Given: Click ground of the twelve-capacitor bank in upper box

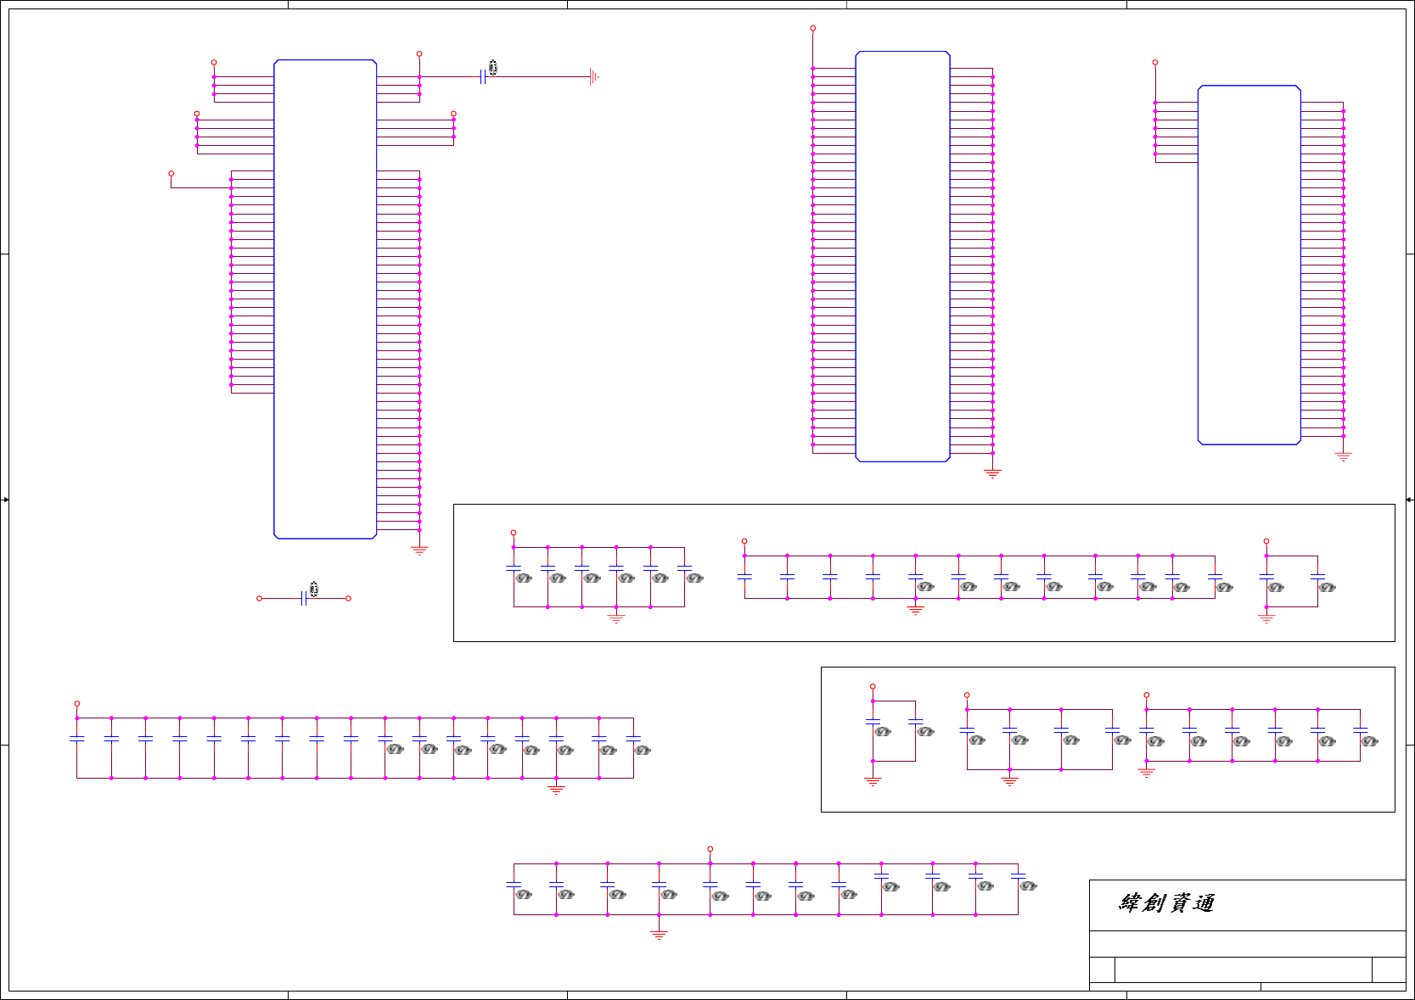Looking at the screenshot, I should (915, 610).
